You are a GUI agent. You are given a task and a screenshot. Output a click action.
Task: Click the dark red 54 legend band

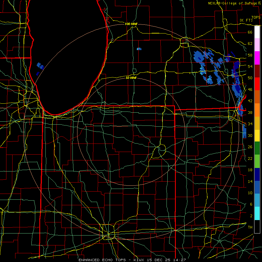click(x=257, y=71)
